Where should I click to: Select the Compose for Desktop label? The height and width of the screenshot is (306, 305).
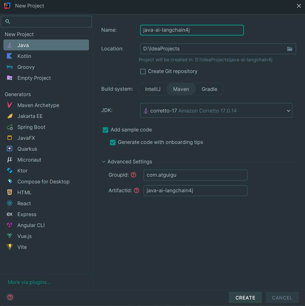click(x=43, y=182)
